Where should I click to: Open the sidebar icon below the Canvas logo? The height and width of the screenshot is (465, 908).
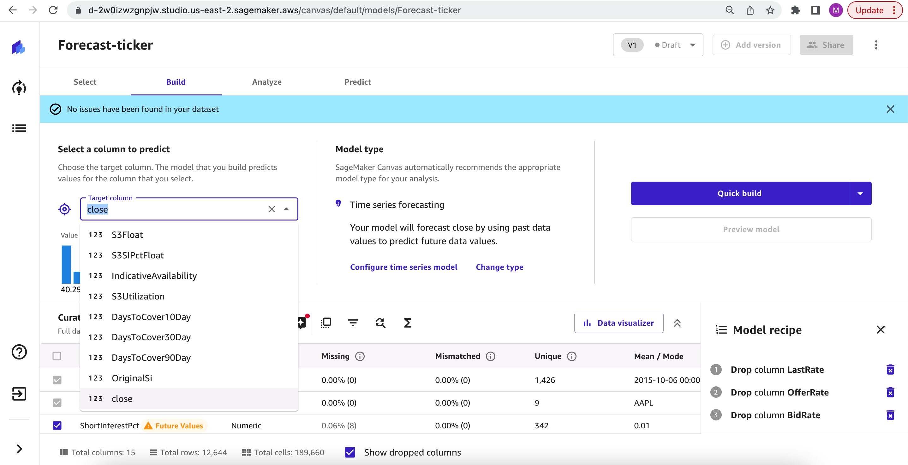(x=19, y=88)
